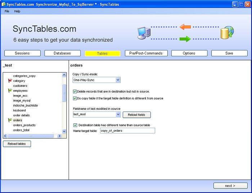Select the category table
The height and width of the screenshot is (193, 252).
click(x=19, y=81)
